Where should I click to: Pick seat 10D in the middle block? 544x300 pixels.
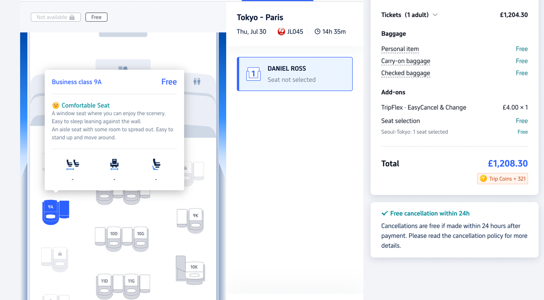click(x=113, y=238)
